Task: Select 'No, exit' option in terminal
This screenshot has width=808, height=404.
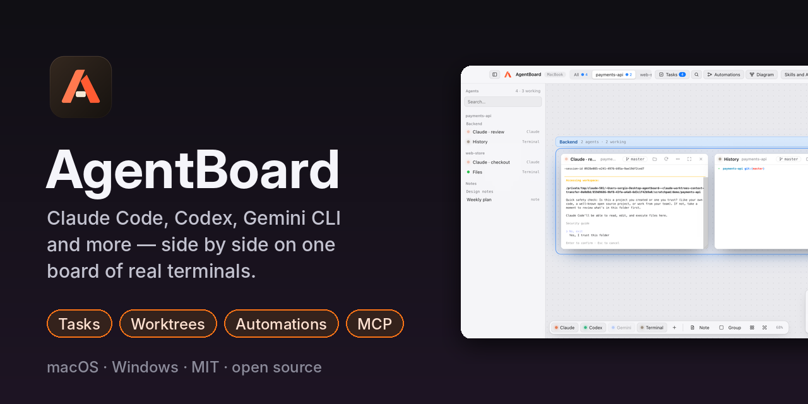Action: 575,231
